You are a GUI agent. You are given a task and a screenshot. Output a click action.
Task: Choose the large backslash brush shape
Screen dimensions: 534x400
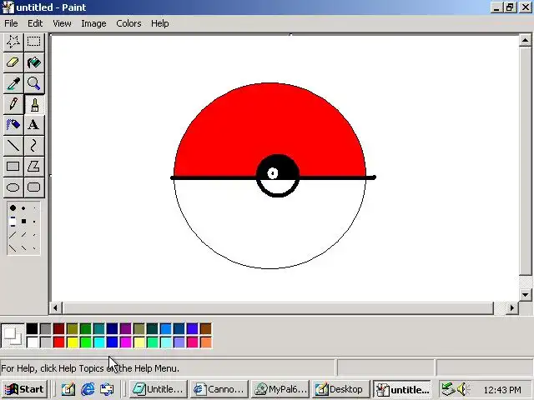pyautogui.click(x=13, y=248)
